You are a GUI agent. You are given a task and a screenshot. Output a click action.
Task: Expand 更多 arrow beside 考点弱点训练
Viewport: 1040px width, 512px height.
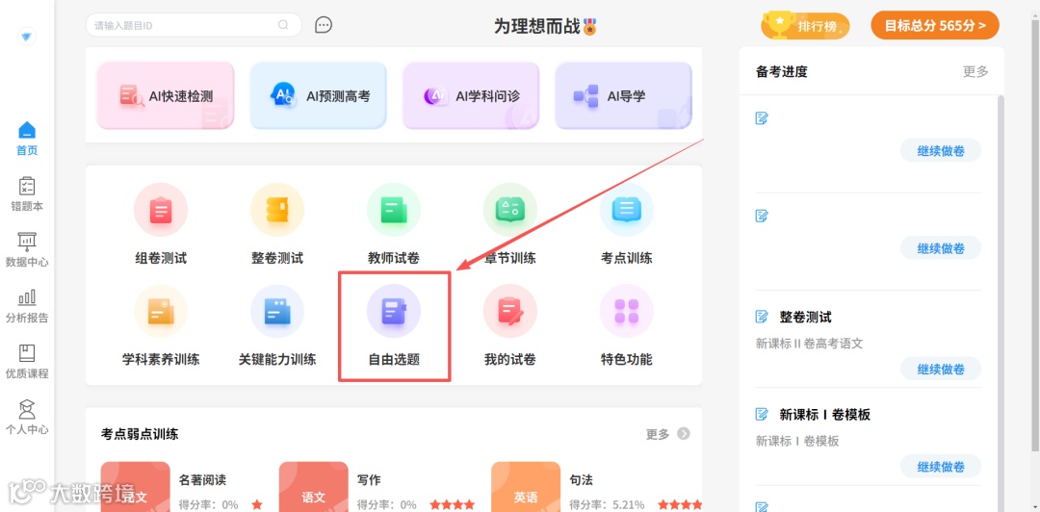click(683, 434)
